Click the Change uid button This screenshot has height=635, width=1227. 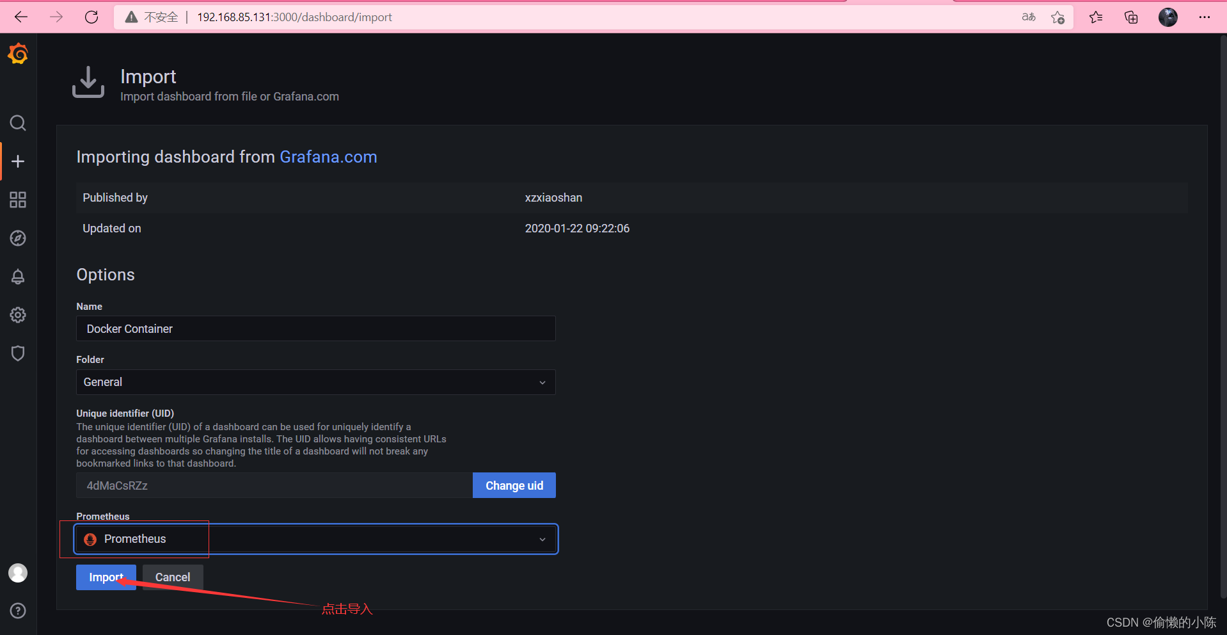click(x=514, y=485)
